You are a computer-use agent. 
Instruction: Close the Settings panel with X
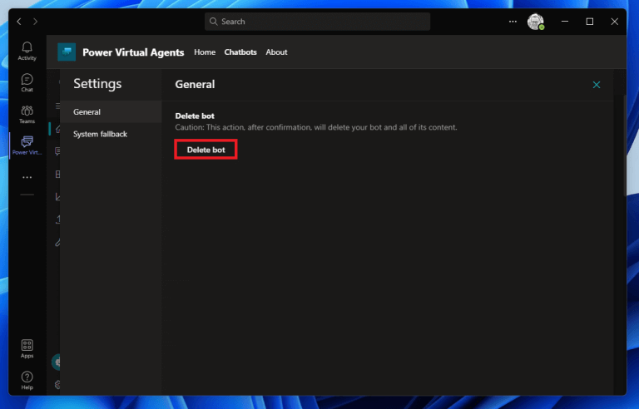(597, 85)
